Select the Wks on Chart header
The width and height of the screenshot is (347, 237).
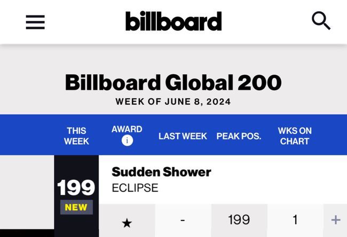(295, 136)
